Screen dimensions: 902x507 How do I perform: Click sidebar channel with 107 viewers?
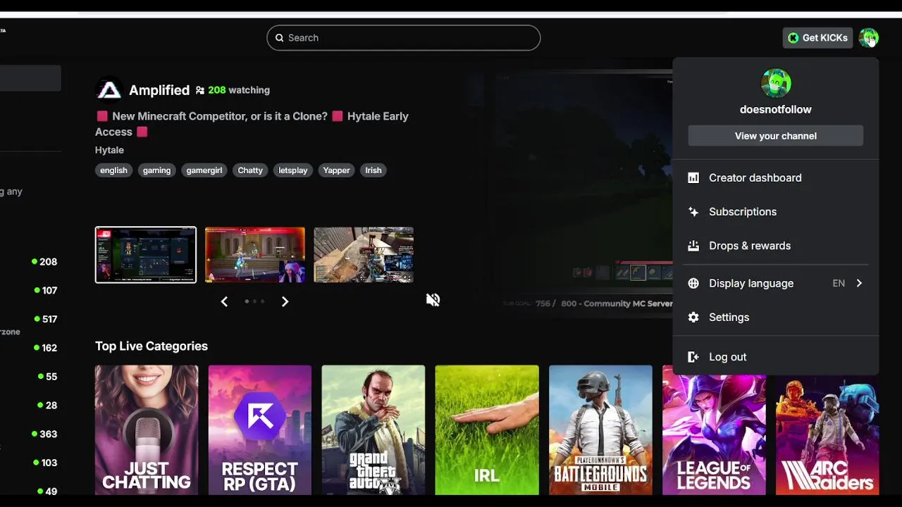click(x=30, y=290)
